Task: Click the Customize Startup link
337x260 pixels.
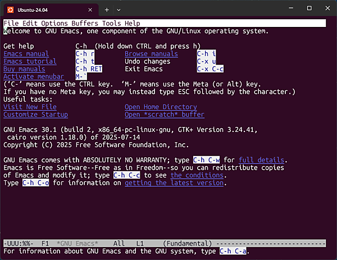Action: 36,115
